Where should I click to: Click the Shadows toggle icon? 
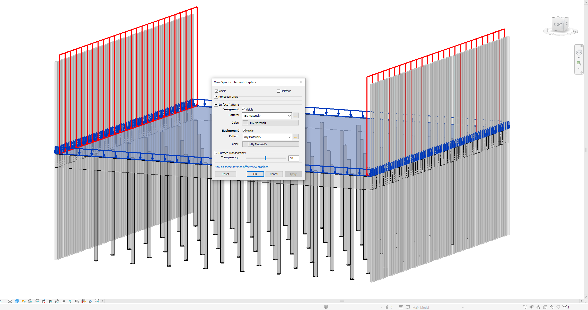tap(30, 301)
